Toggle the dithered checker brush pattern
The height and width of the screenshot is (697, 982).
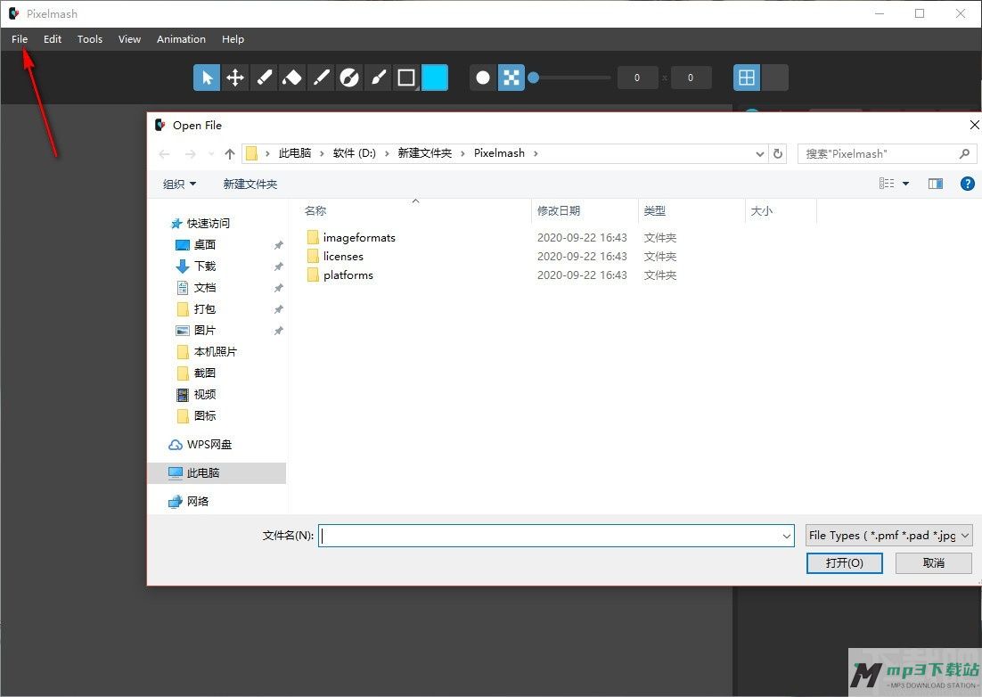511,78
